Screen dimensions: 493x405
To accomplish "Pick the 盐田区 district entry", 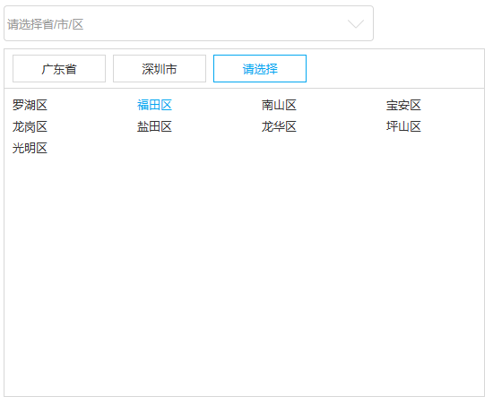I will click(154, 127).
